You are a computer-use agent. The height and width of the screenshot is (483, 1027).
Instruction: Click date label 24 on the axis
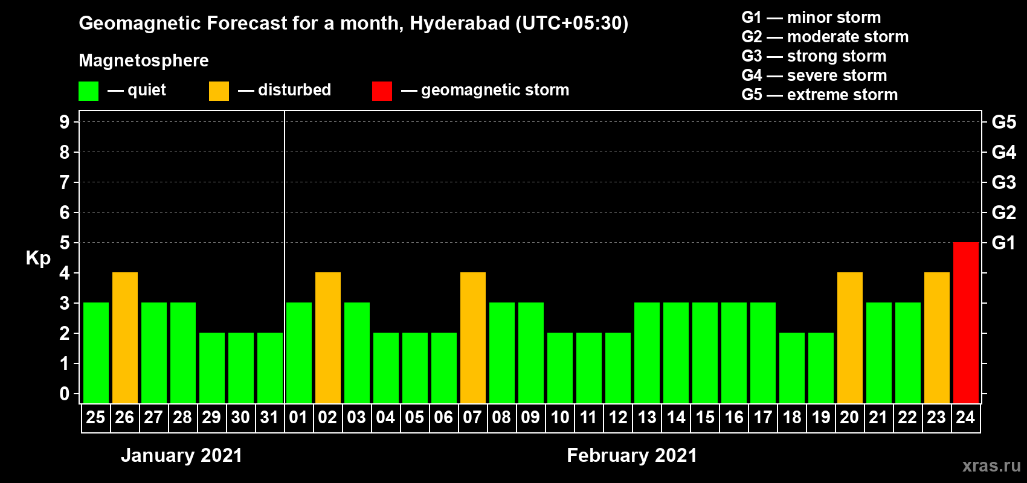coord(965,418)
